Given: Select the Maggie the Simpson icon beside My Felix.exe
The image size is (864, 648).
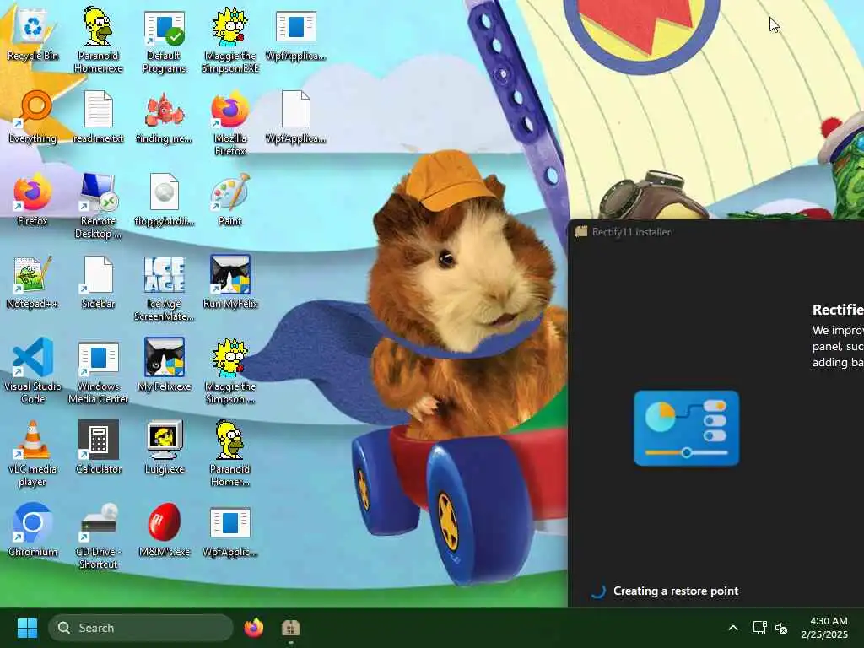Looking at the screenshot, I should [229, 371].
